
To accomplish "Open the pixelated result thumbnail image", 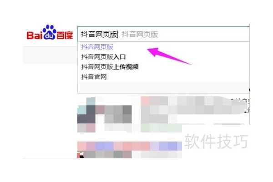I will pos(105,114).
